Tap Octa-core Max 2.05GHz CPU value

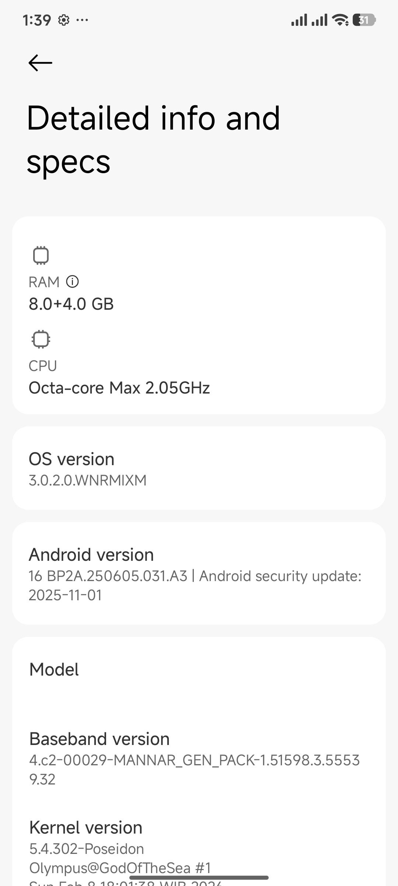(119, 388)
